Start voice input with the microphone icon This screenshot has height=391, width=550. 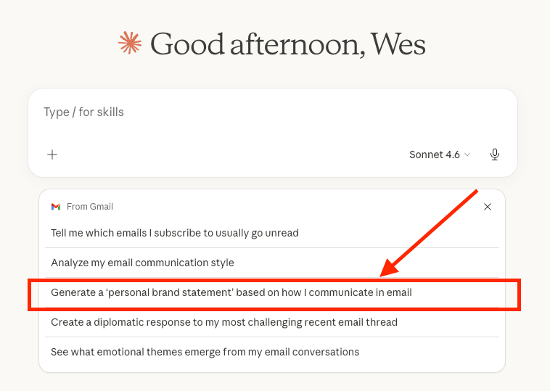coord(495,155)
